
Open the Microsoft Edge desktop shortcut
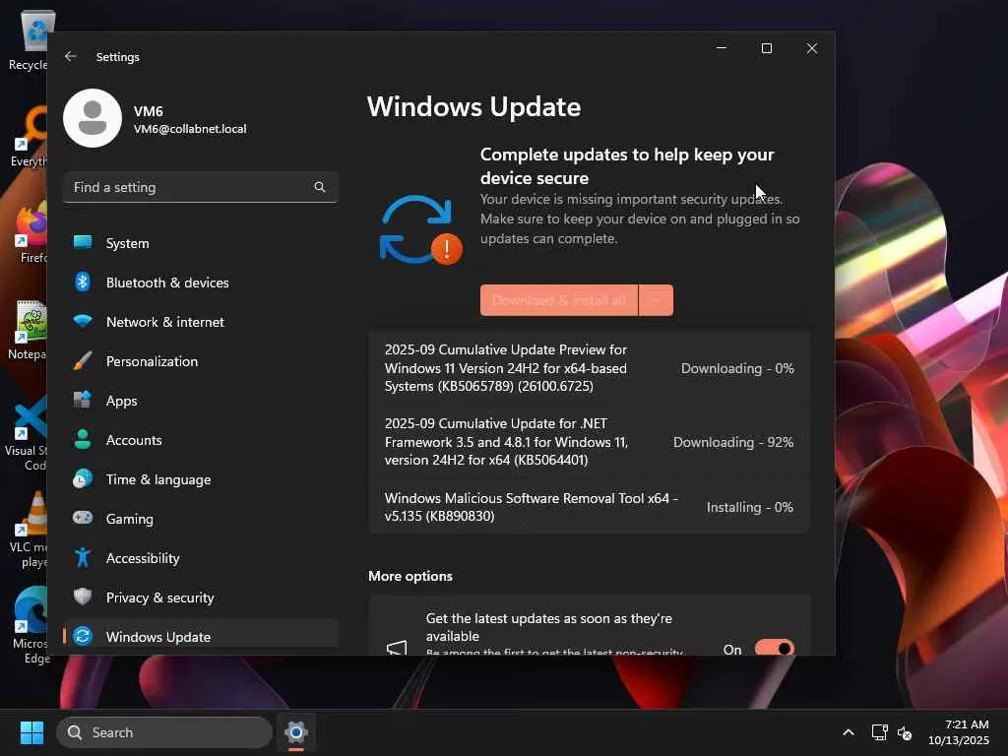[x=30, y=626]
